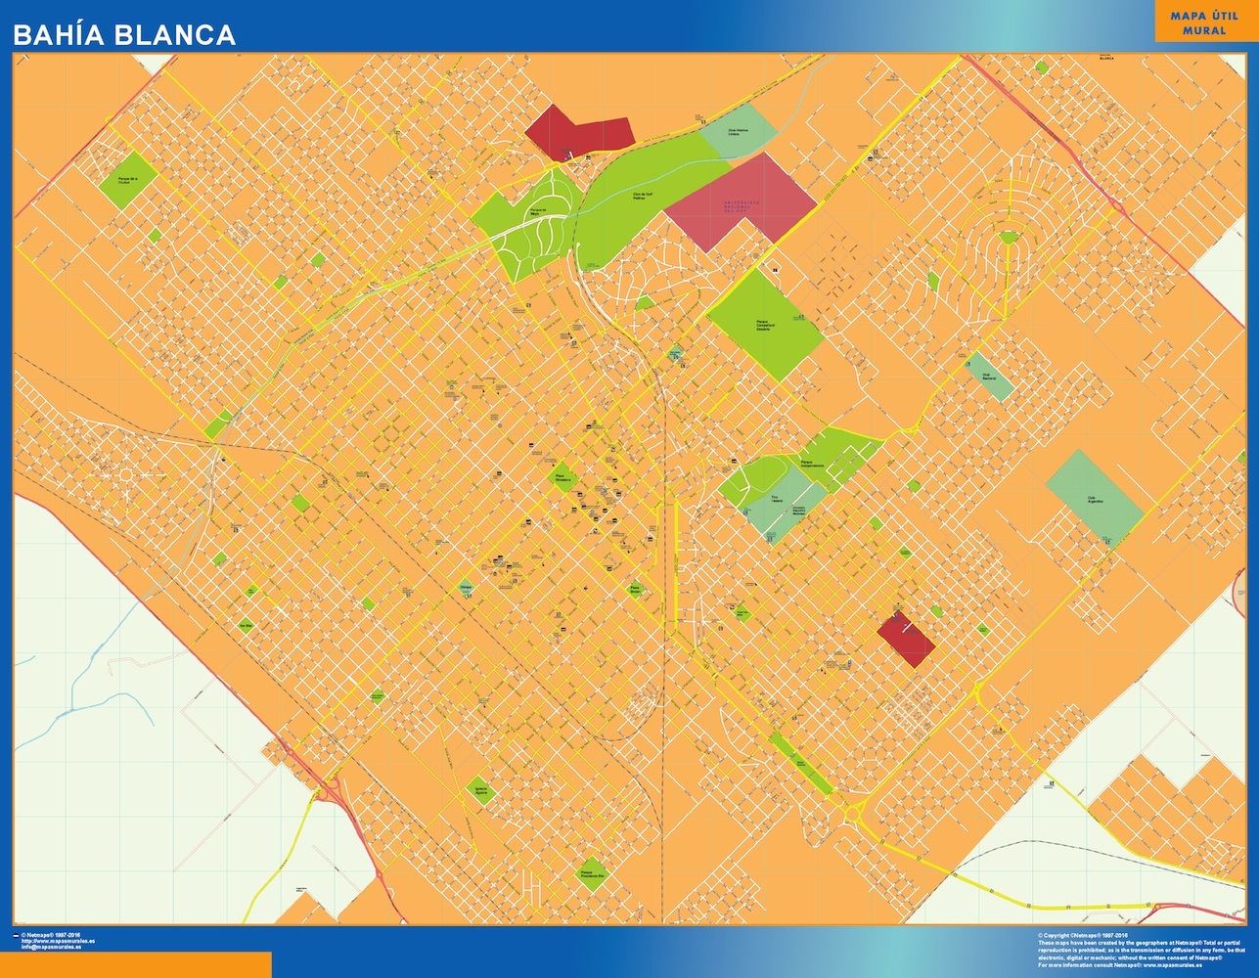Click the Parque de Mayo green area
The height and width of the screenshot is (978, 1259).
[528, 220]
